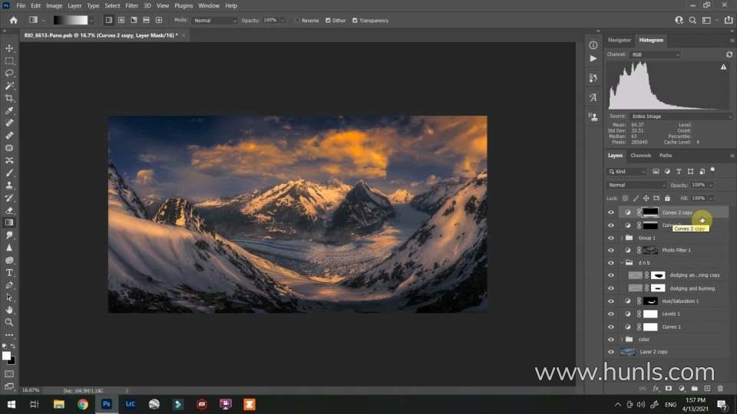Open the layer blend mode Normal dropdown
This screenshot has width=737, height=414.
636,185
